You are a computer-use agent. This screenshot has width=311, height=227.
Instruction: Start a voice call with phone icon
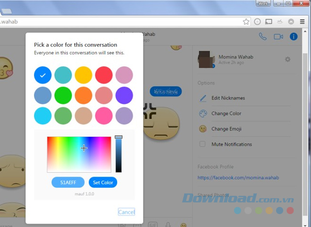pos(263,36)
